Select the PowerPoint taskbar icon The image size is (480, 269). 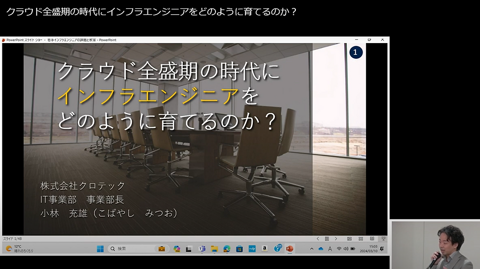click(289, 249)
